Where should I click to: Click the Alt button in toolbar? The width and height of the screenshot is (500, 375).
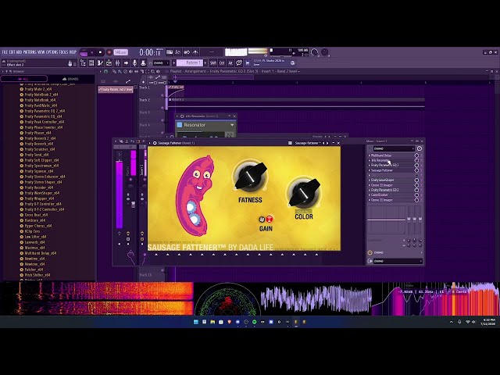pos(230,62)
